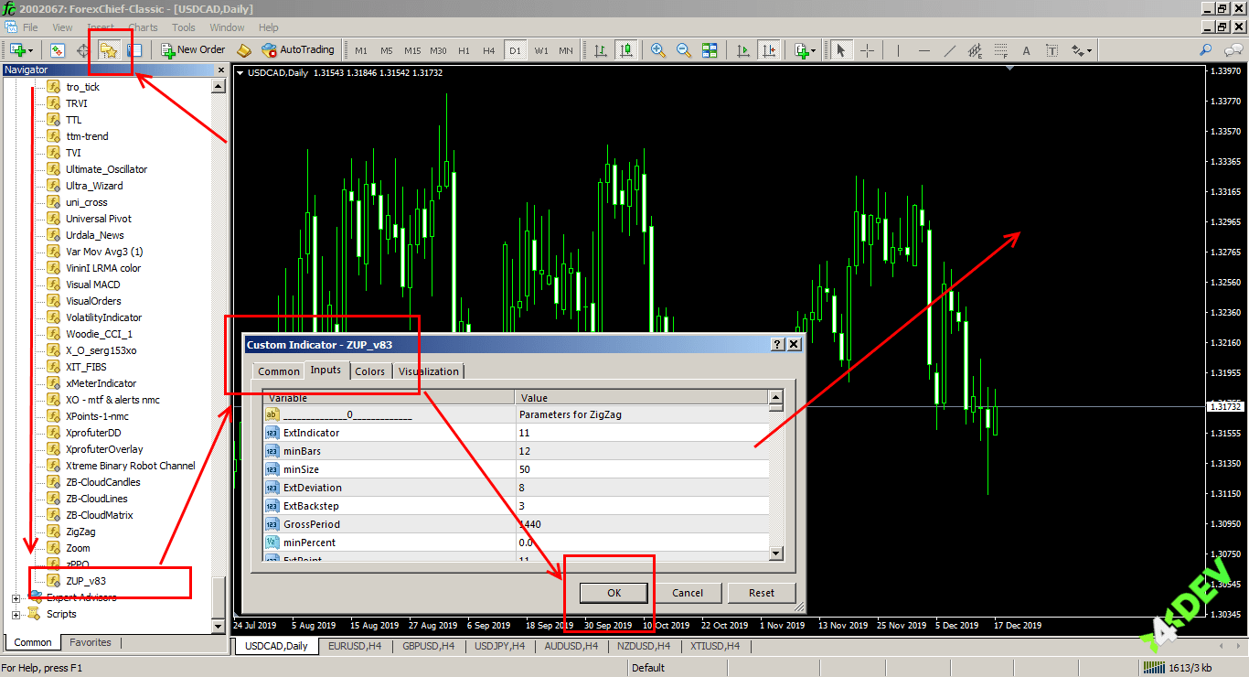The image size is (1249, 677).
Task: Switch chart to bar chart icon
Action: tap(601, 50)
